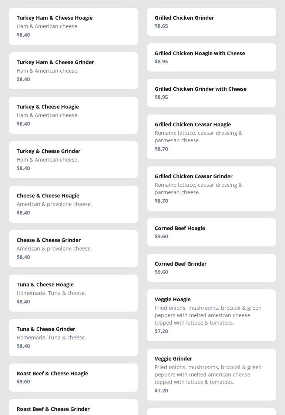The height and width of the screenshot is (415, 285).
Task: Select the Grilled Chicken Ceasar Hoagie
Action: pos(211,137)
